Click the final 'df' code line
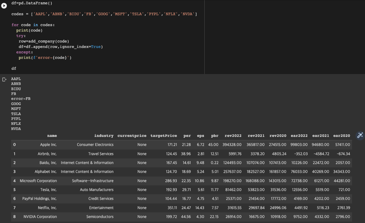The width and height of the screenshot is (365, 223). 14,69
